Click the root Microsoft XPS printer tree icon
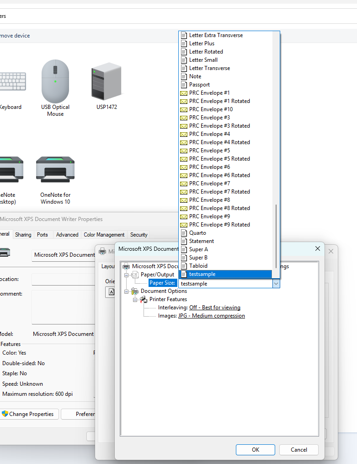This screenshot has height=464, width=357. pos(126,266)
